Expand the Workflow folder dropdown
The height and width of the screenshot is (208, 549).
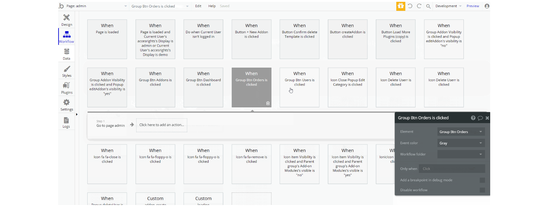click(x=461, y=154)
